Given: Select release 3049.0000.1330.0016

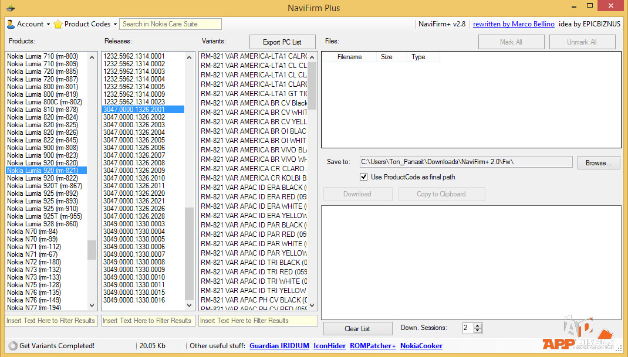Looking at the screenshot, I should click(x=143, y=300).
